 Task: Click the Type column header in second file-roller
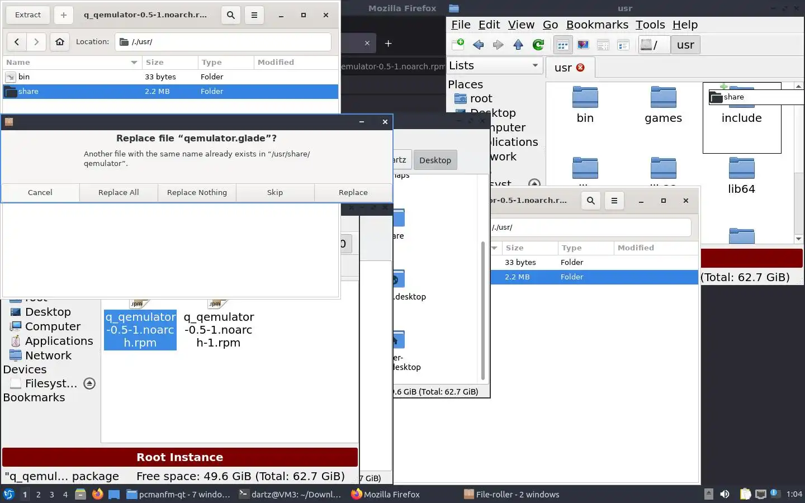586,248
